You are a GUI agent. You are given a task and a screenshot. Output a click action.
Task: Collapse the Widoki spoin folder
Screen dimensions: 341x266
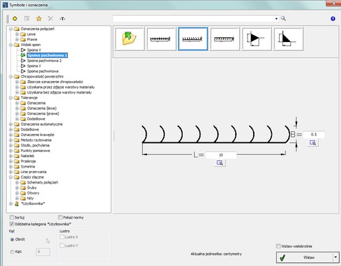11,45
